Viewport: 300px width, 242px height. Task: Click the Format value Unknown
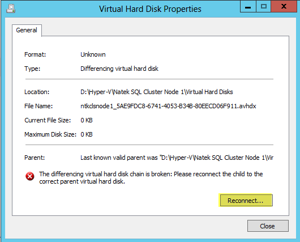click(93, 54)
